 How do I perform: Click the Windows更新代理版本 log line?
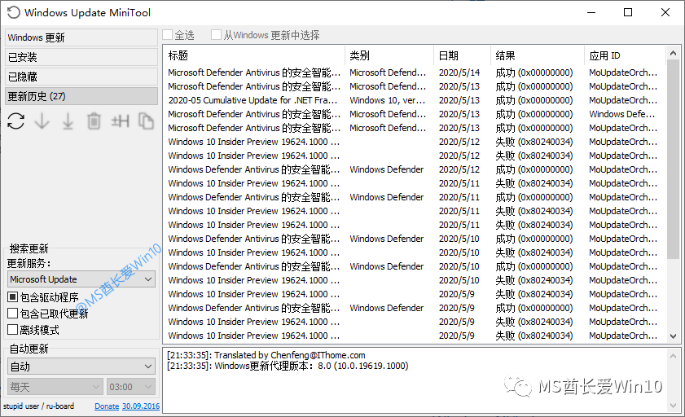[288, 366]
